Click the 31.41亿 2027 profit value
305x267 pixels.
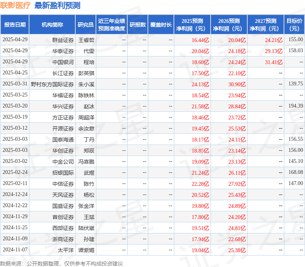pos(274,62)
